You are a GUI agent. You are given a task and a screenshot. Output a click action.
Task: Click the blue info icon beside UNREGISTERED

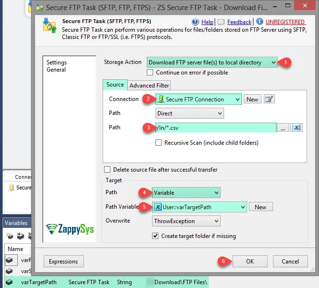pyautogui.click(x=260, y=22)
